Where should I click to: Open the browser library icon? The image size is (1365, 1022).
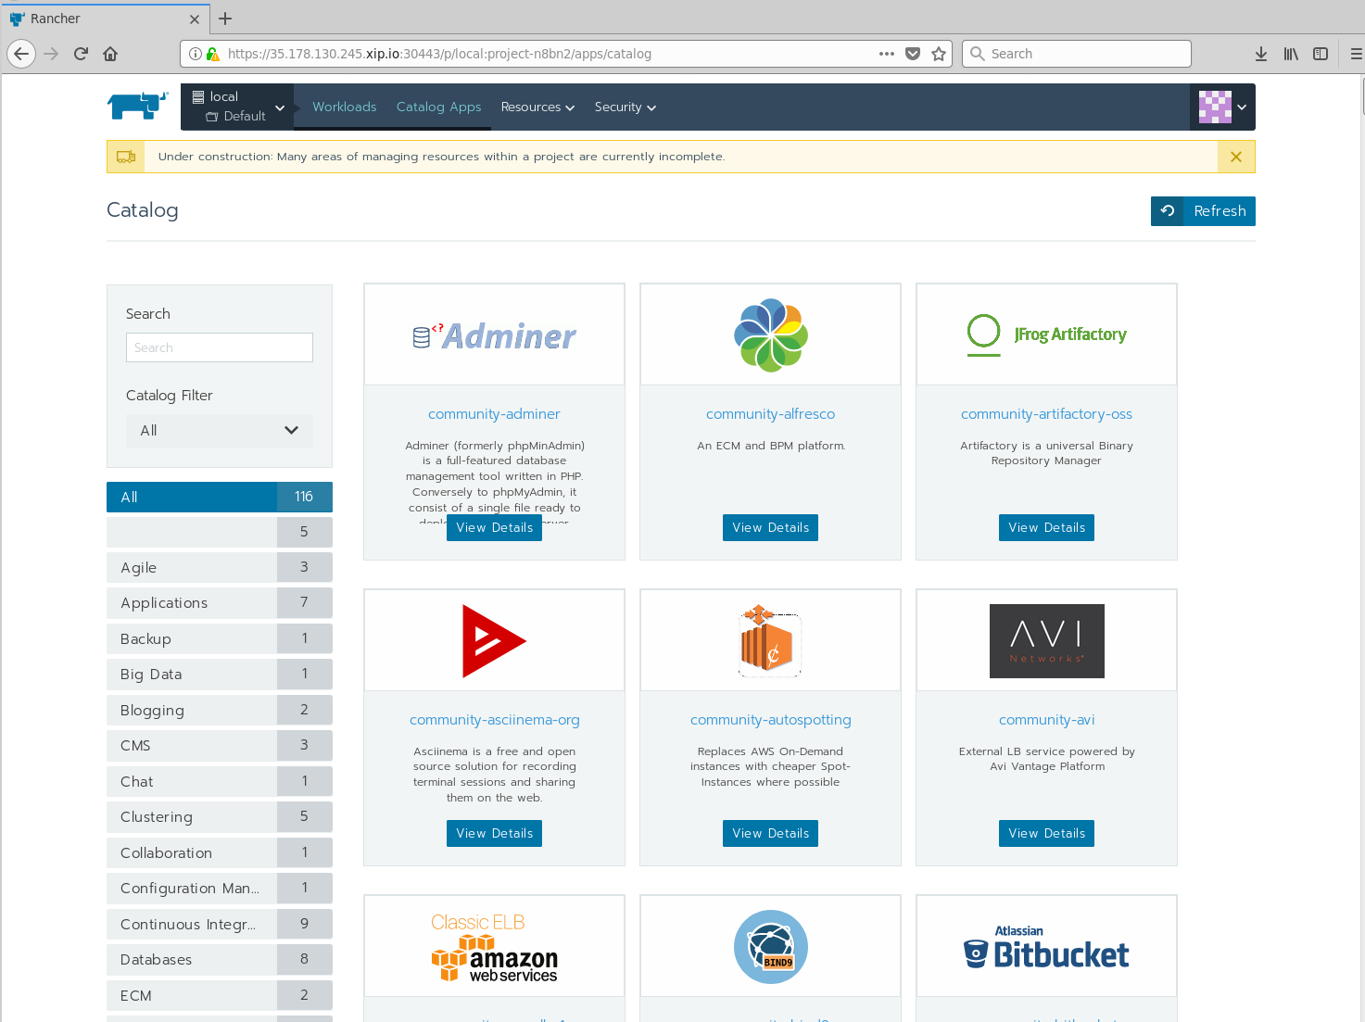point(1291,54)
